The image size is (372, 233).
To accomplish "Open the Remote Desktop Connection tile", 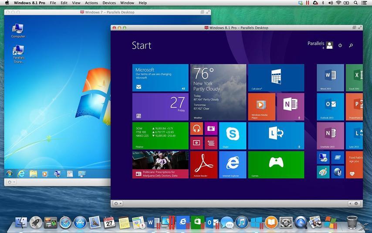I will (x=323, y=158).
